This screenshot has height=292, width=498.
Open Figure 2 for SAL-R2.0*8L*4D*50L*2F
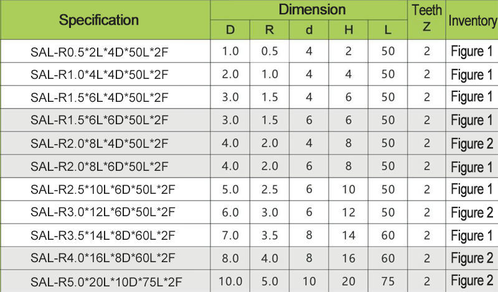[472, 144]
